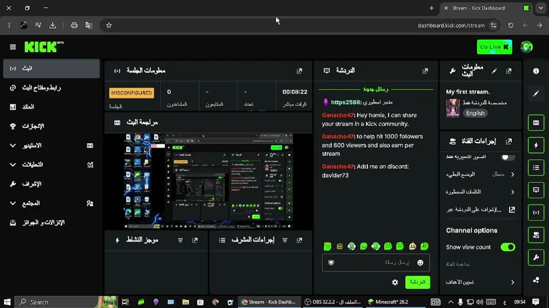
Task: Filter the موجز النشاط activity feed
Action: click(x=180, y=240)
